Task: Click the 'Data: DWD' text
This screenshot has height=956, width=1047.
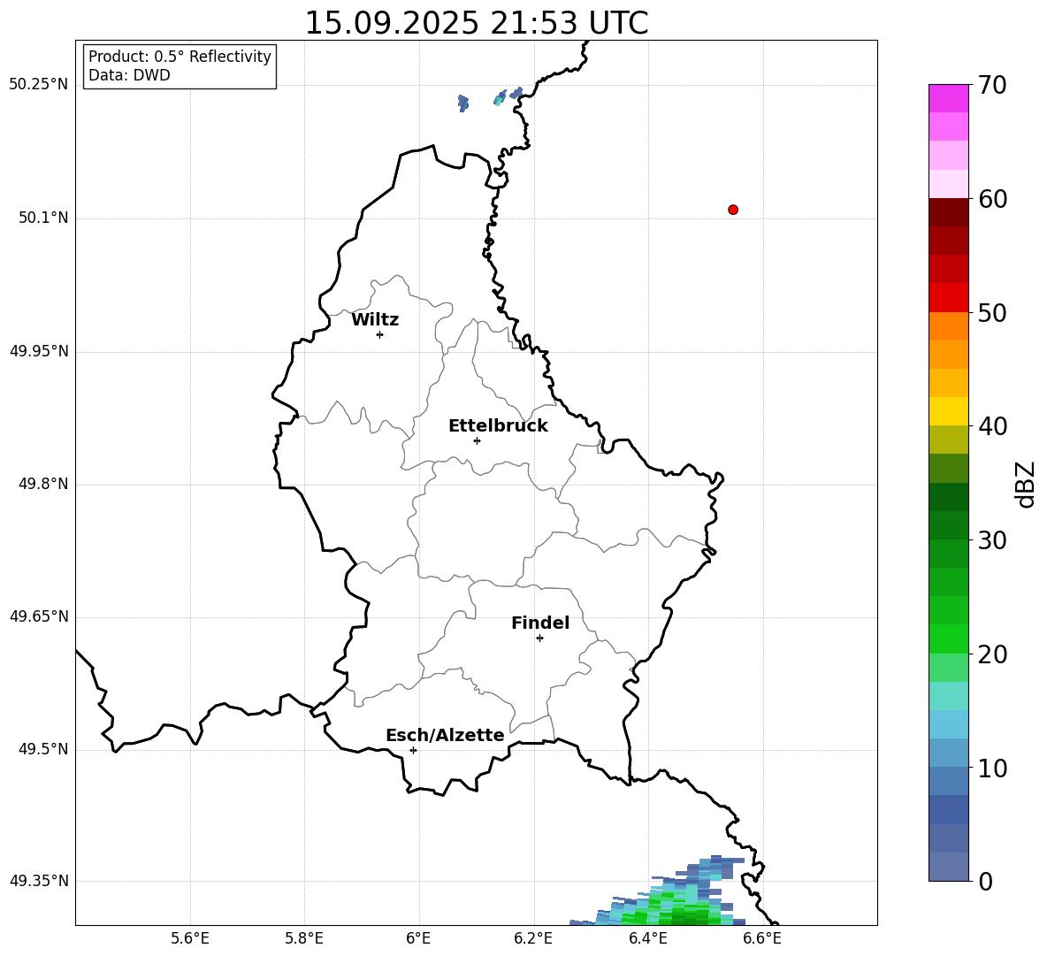Action: tap(129, 75)
